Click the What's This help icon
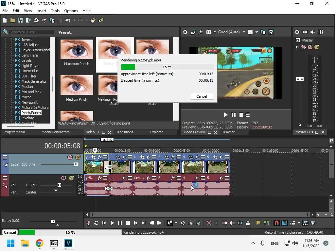 coord(101,20)
